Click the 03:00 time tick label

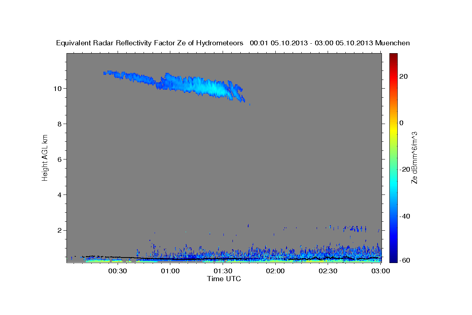point(381,271)
